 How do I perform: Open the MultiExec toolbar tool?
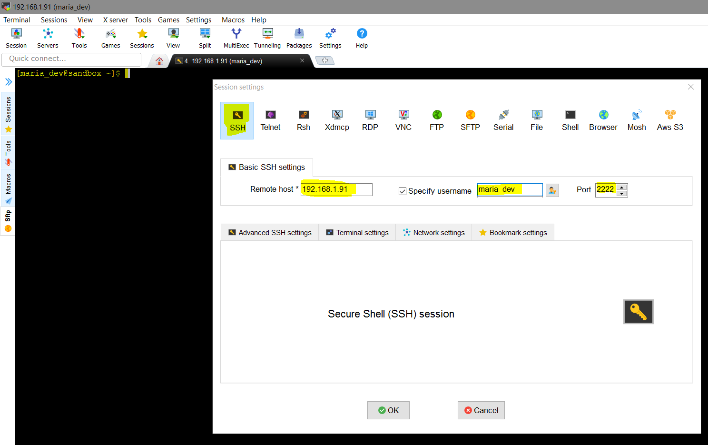236,38
